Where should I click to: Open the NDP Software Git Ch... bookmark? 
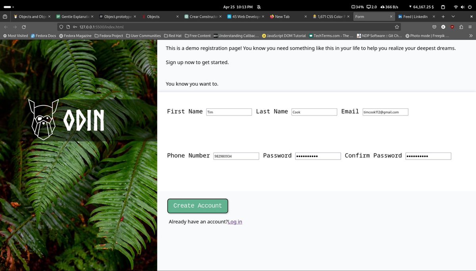[379, 36]
